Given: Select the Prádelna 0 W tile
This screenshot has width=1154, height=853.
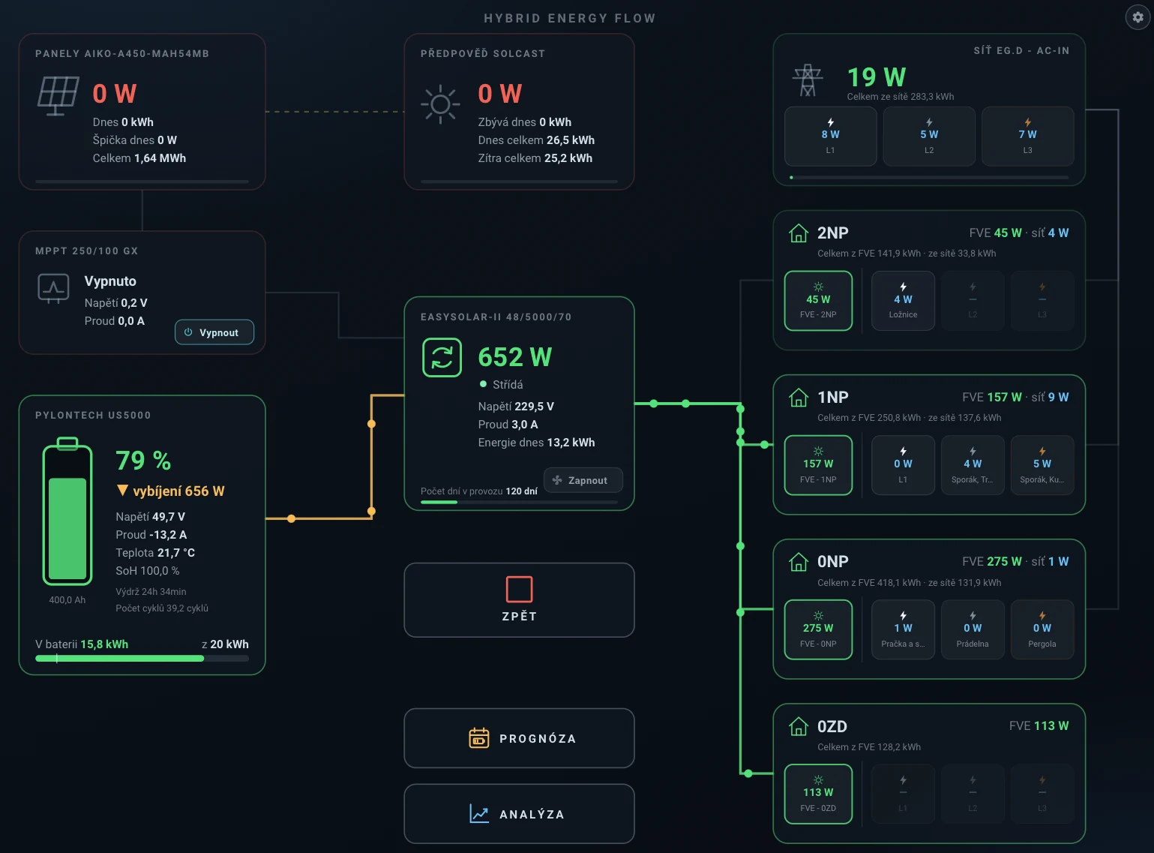Looking at the screenshot, I should coord(973,629).
